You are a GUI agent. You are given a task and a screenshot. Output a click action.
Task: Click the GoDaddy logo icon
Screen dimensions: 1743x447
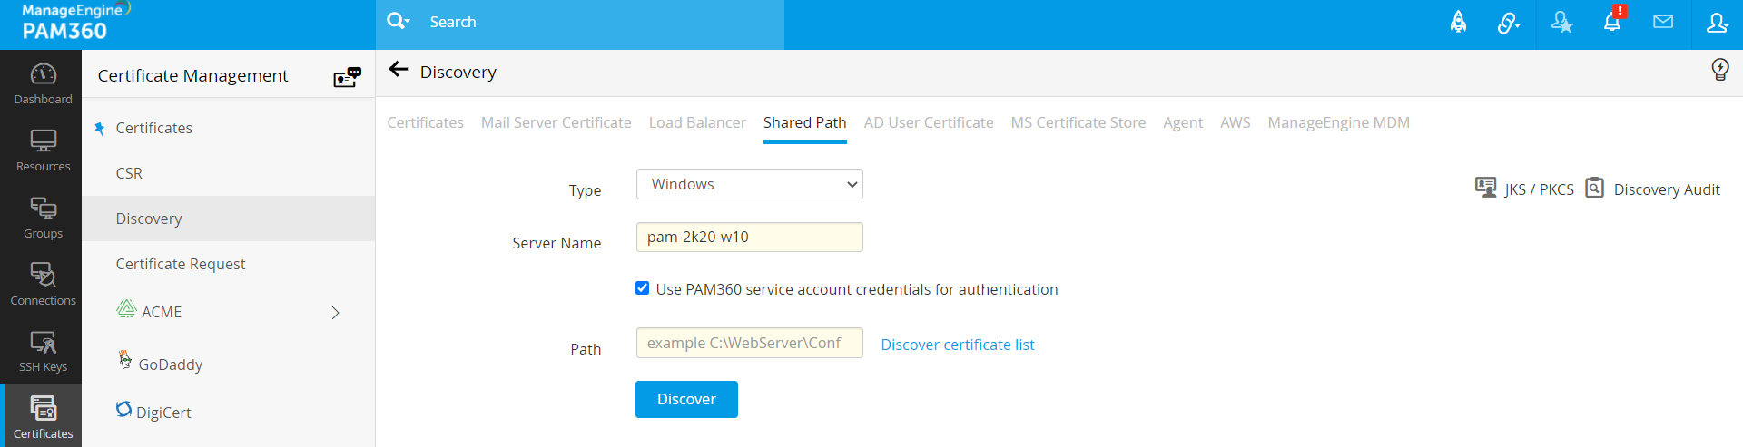coord(125,360)
